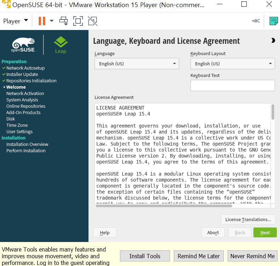Minimize the VMware Player window
The width and height of the screenshot is (280, 266).
(x=219, y=4)
